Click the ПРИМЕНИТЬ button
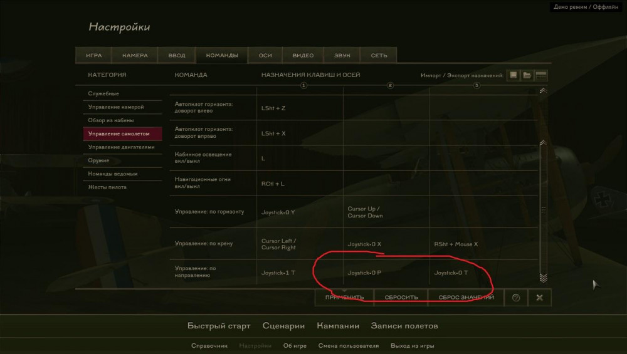Screen dimensions: 627x354 pos(344,298)
